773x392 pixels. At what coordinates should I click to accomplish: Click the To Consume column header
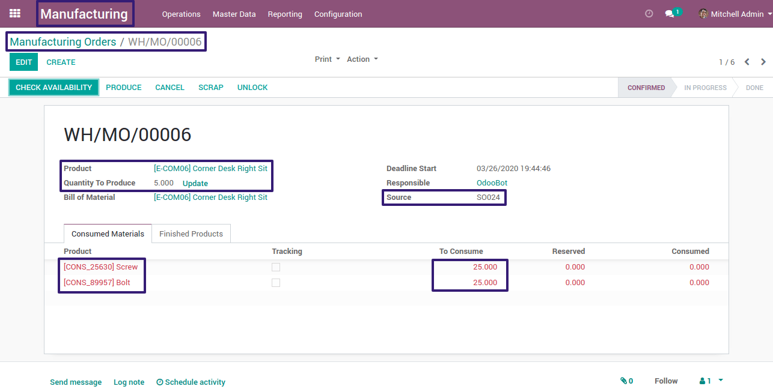(x=461, y=252)
